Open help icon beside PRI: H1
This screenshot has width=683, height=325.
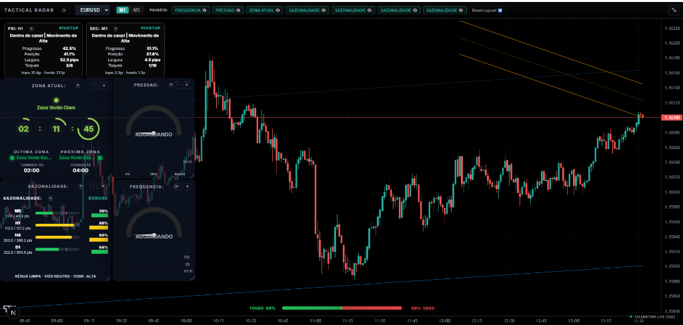click(x=31, y=28)
